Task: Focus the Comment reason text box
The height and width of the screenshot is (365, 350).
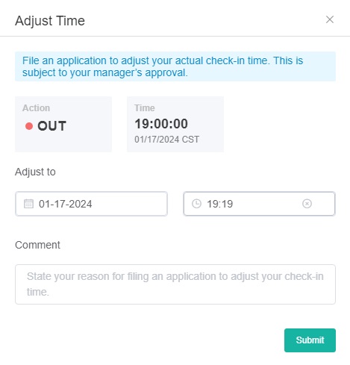Action: coord(175,284)
